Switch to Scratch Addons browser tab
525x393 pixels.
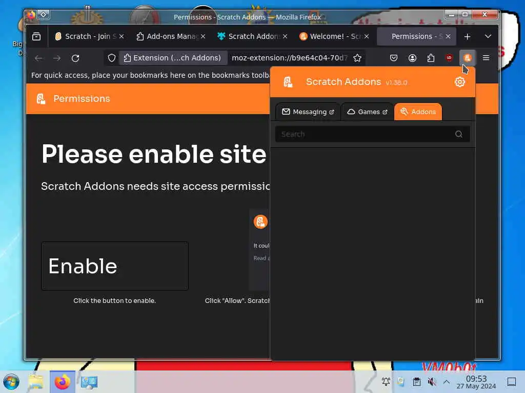252,36
